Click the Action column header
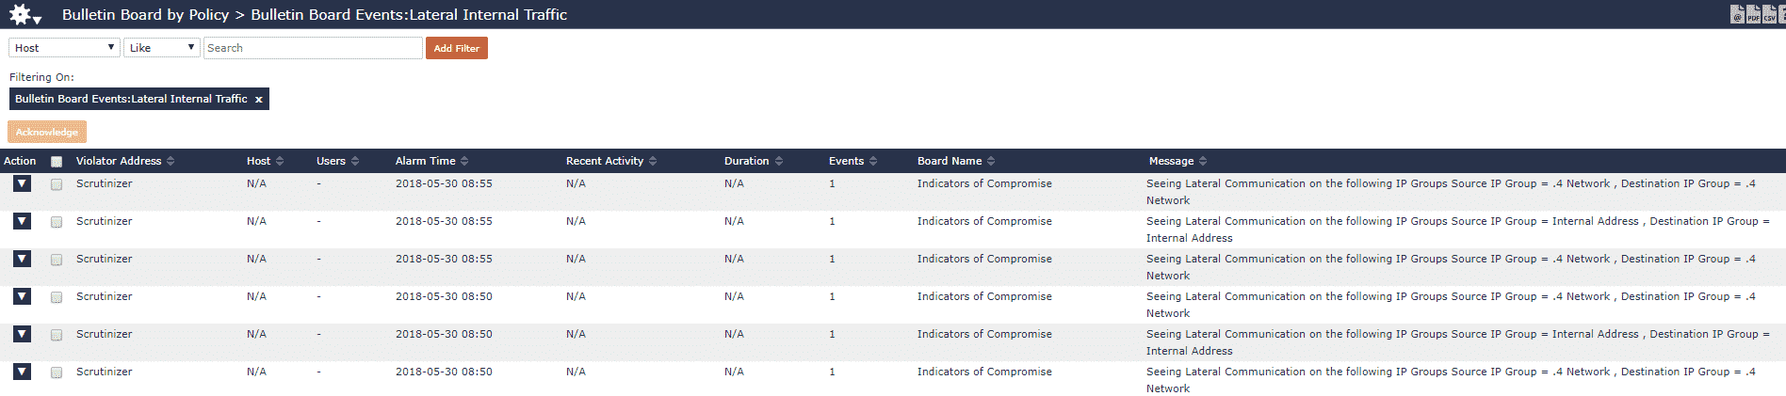Screen dimensions: 1786x396 (20, 161)
